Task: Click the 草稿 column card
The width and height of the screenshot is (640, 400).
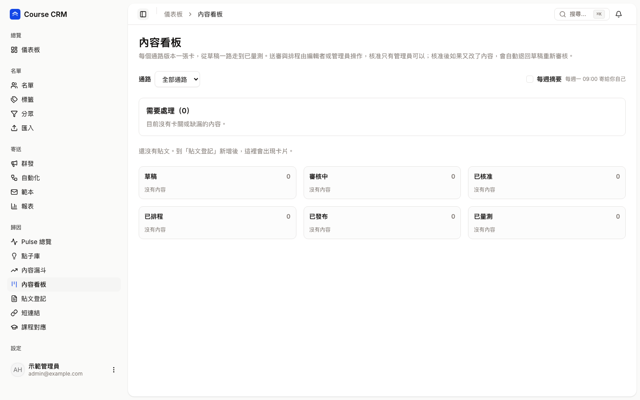Action: tap(217, 183)
